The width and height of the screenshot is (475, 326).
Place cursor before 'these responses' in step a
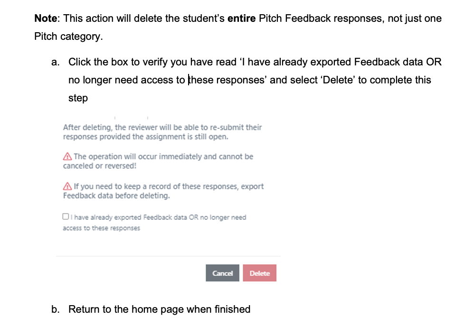pos(189,80)
